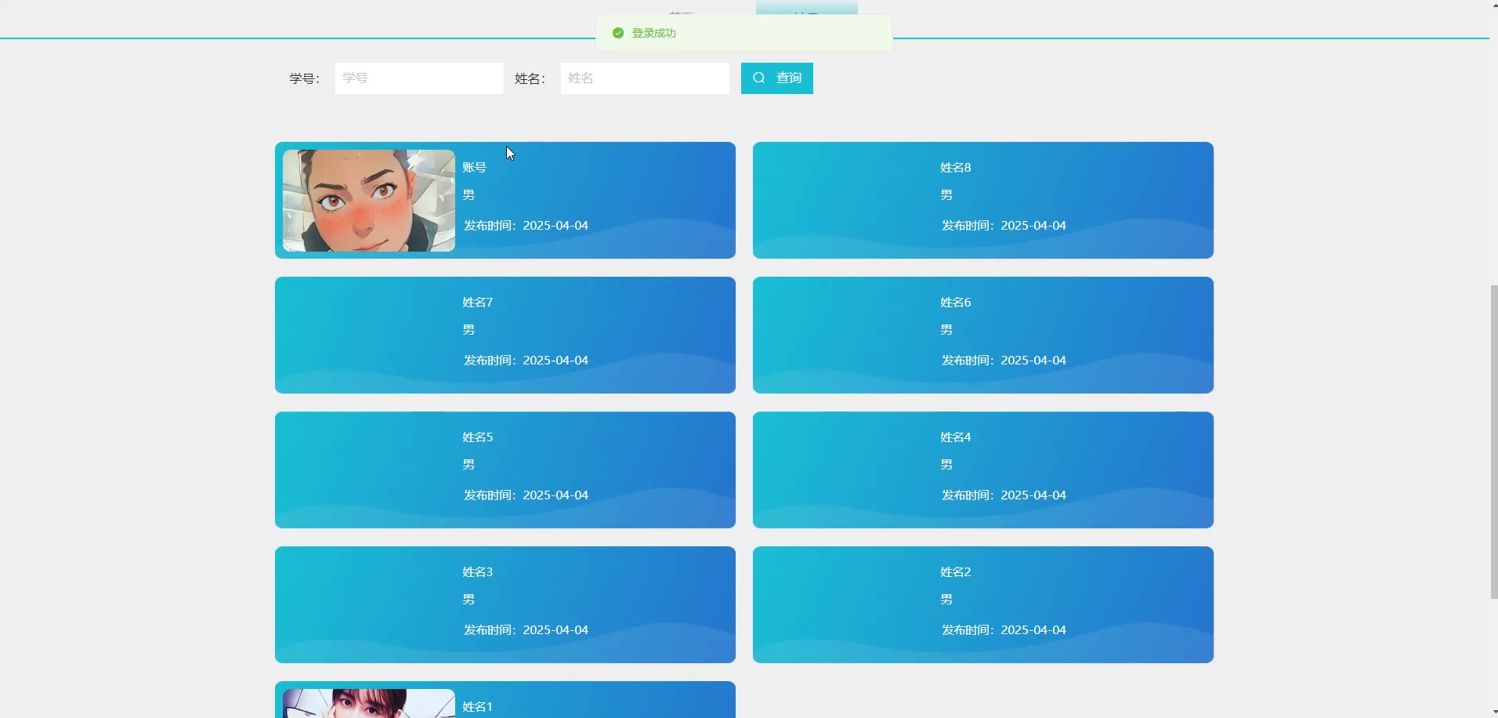This screenshot has width=1498, height=718.
Task: Click the 男 gender text on the 姓名6 card
Action: (x=946, y=330)
